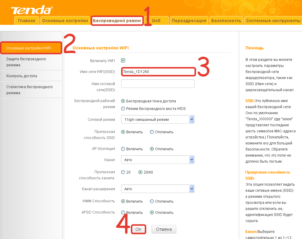Disable SSID broadcast (Отключить)
302x239 pixels.
(152, 132)
